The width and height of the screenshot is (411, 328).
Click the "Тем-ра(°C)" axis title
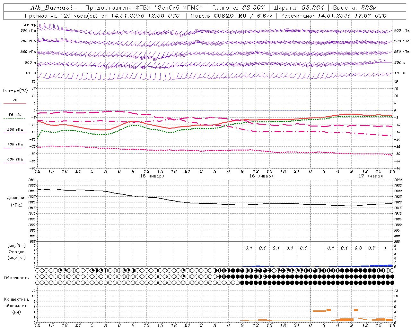(15, 90)
